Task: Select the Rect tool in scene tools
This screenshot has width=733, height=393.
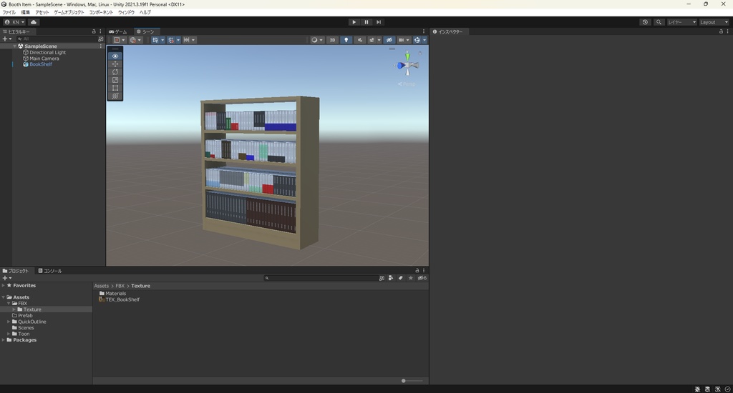Action: pos(115,88)
